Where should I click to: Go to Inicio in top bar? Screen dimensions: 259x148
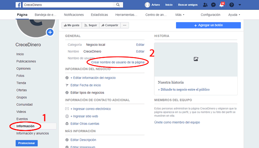(169, 5)
